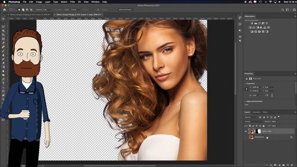297x167 pixels.
Task: Toggle layer filtering on/off switch
Action: point(278,117)
